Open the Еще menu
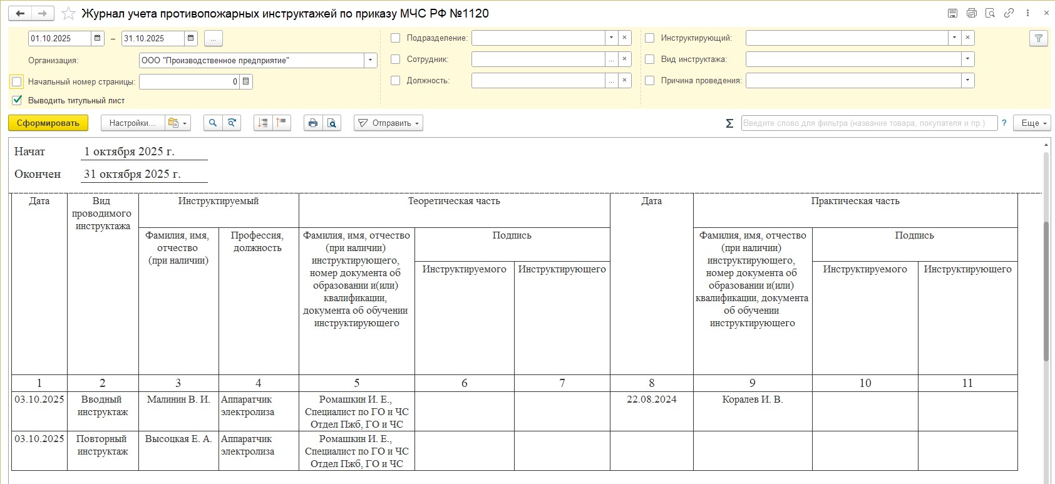1055x484 pixels. pyautogui.click(x=1034, y=123)
